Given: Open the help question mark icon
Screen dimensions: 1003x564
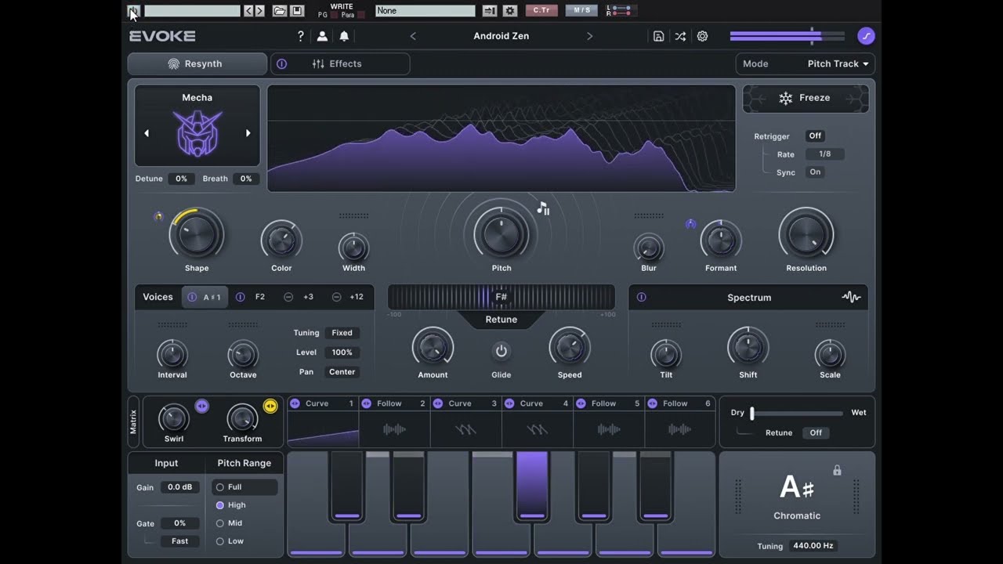Looking at the screenshot, I should [x=300, y=36].
